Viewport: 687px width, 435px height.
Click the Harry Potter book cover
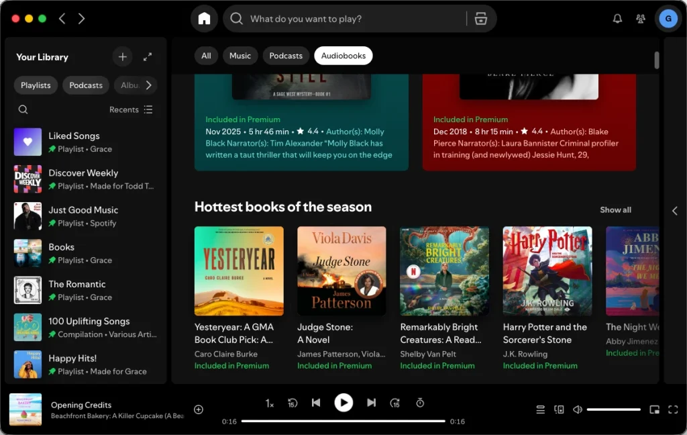(x=547, y=271)
